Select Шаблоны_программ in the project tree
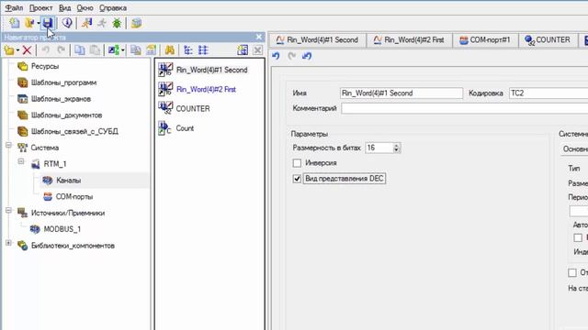 pos(63,82)
